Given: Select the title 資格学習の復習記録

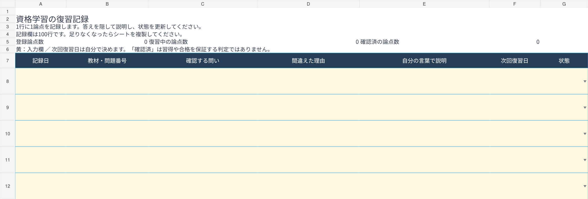Looking at the screenshot, I should click(53, 19).
